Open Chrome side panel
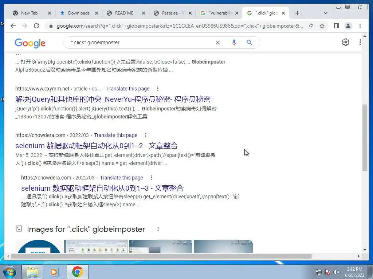 pyautogui.click(x=336, y=26)
